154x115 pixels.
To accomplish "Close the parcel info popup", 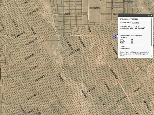I will point(151,15).
